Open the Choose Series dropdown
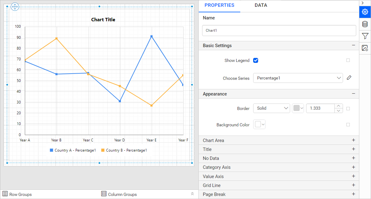The height and width of the screenshot is (199, 371). click(298, 78)
